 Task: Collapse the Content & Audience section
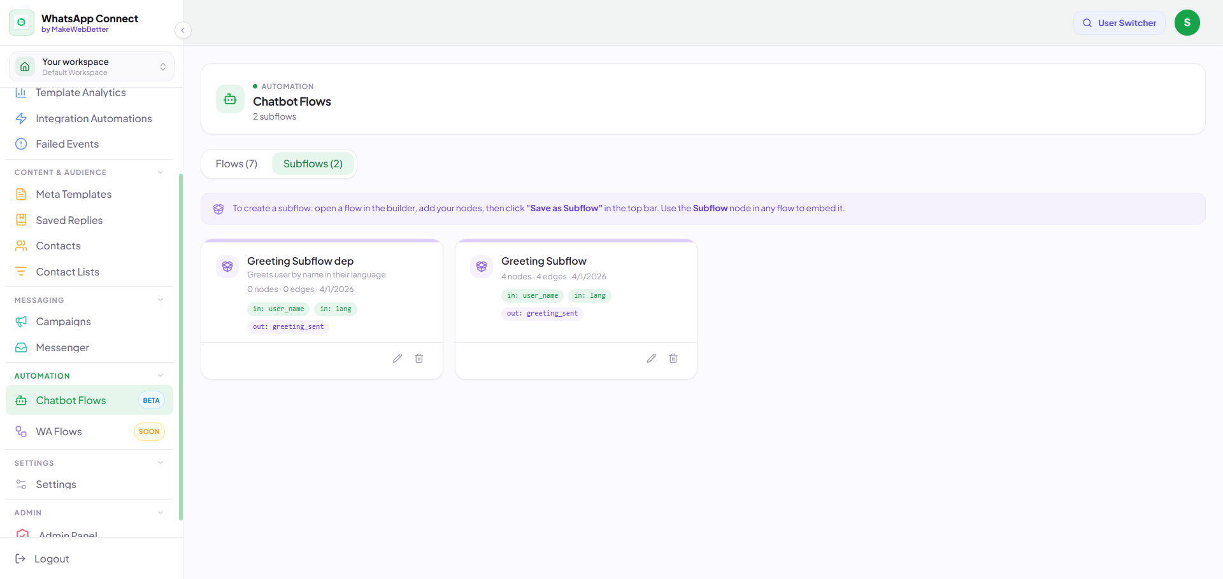click(x=161, y=172)
